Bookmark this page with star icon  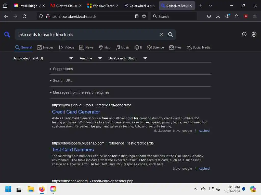[144, 16]
